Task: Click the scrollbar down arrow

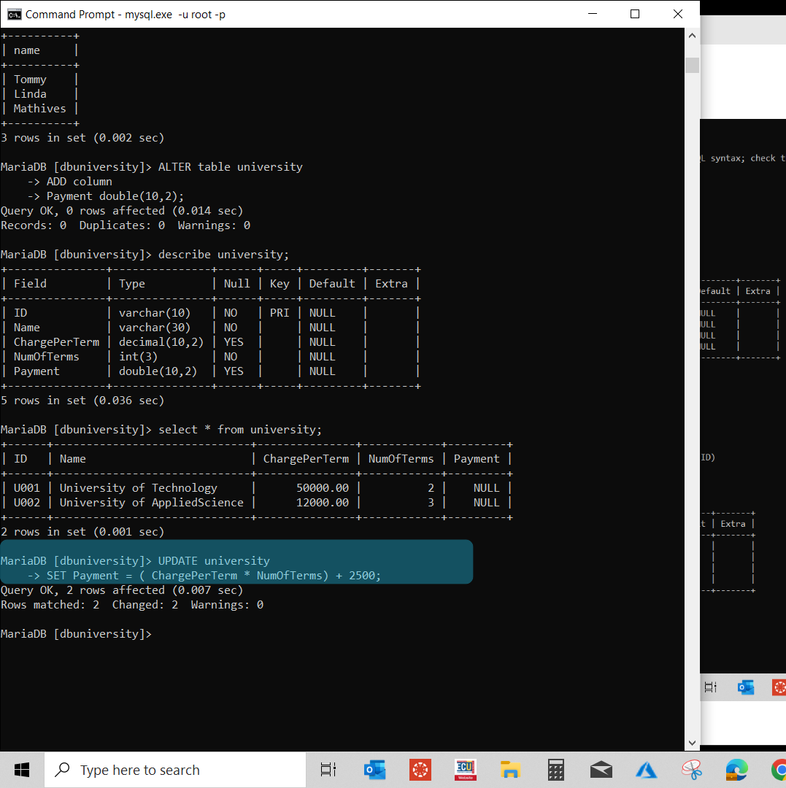Action: (x=691, y=742)
